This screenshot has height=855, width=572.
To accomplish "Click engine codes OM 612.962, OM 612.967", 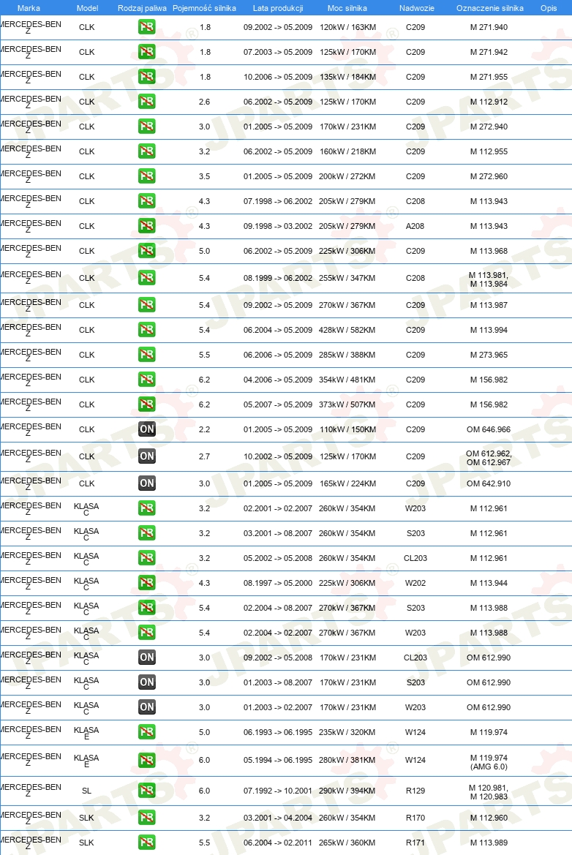I will 489,458.
